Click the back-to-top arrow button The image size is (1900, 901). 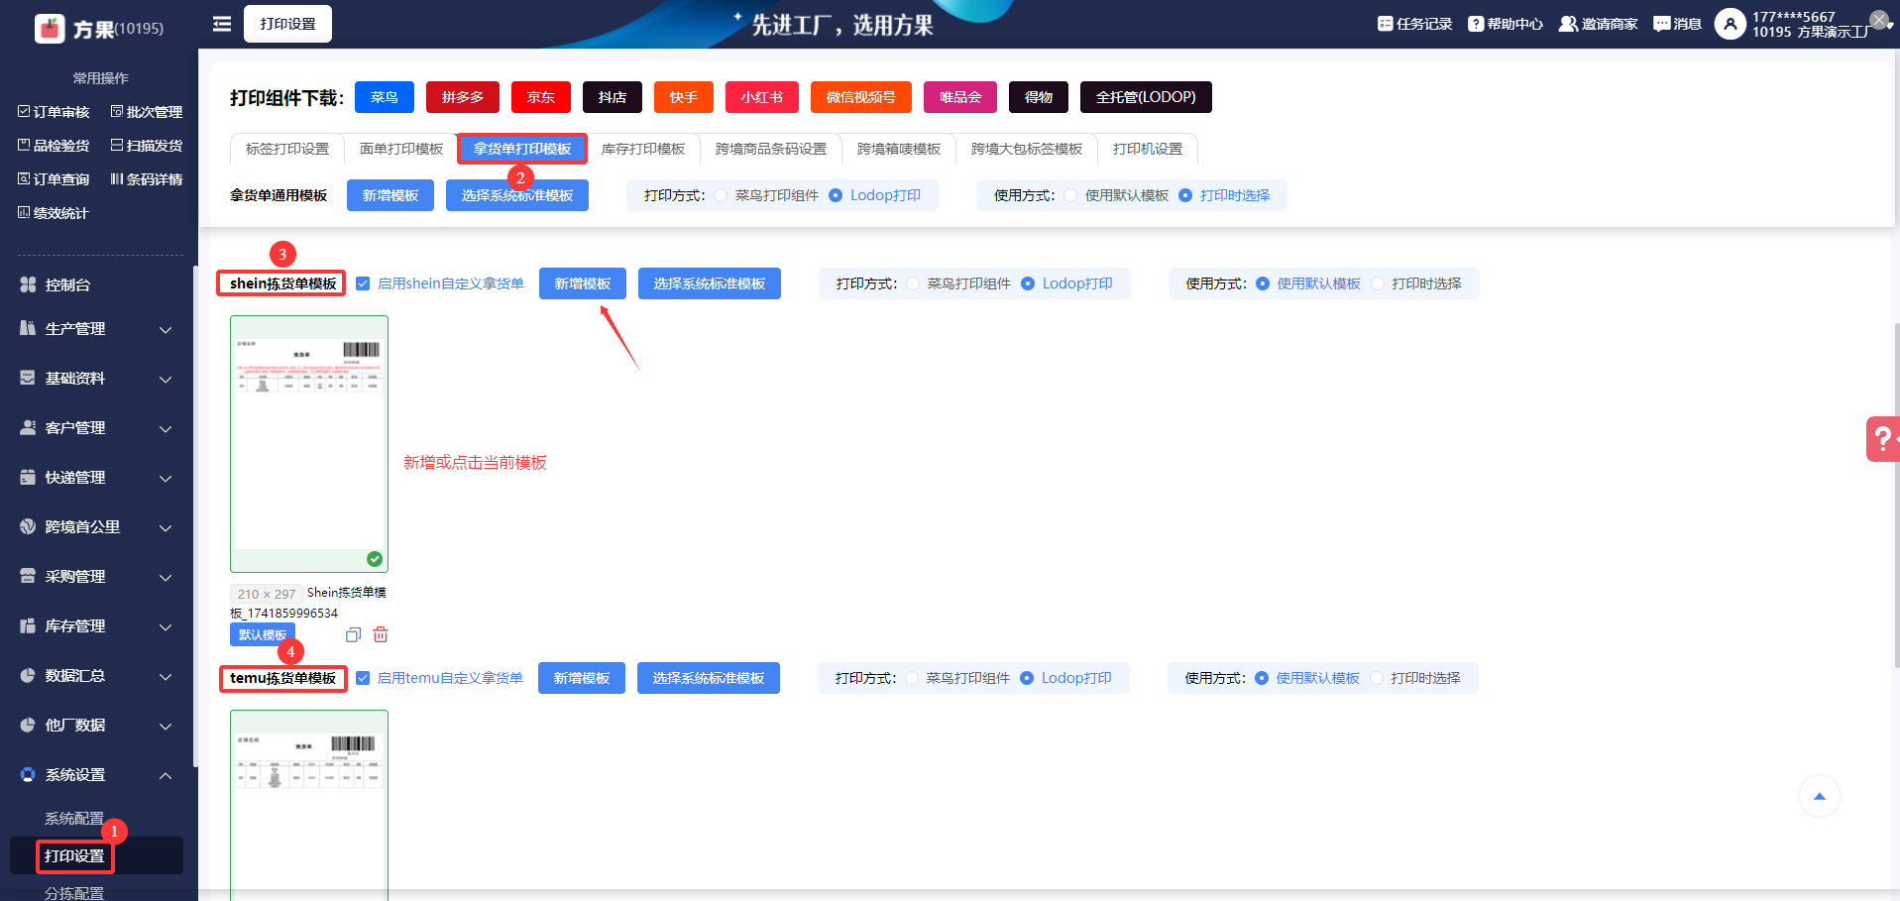[x=1819, y=796]
